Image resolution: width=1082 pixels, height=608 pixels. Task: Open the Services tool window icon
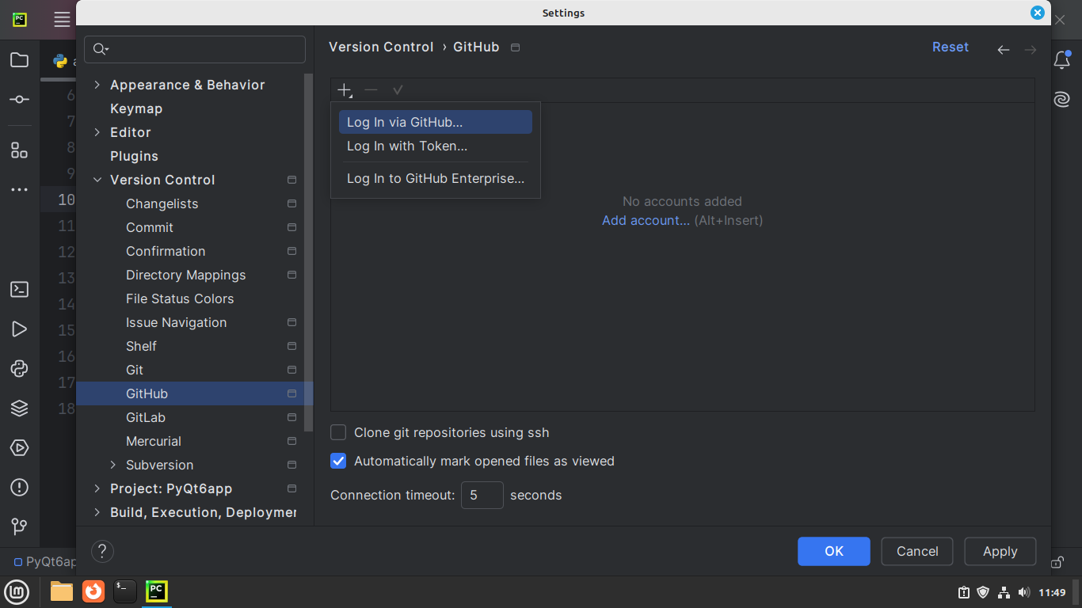point(20,448)
